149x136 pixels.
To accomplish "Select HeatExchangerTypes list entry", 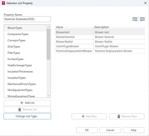I will pyautogui.click(x=20, y=65).
